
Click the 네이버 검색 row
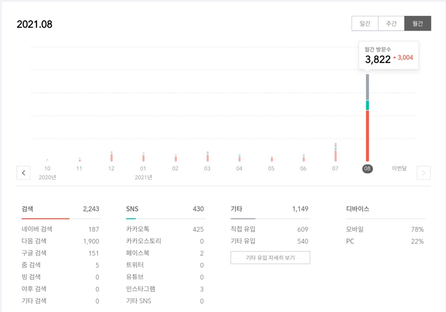pos(60,229)
